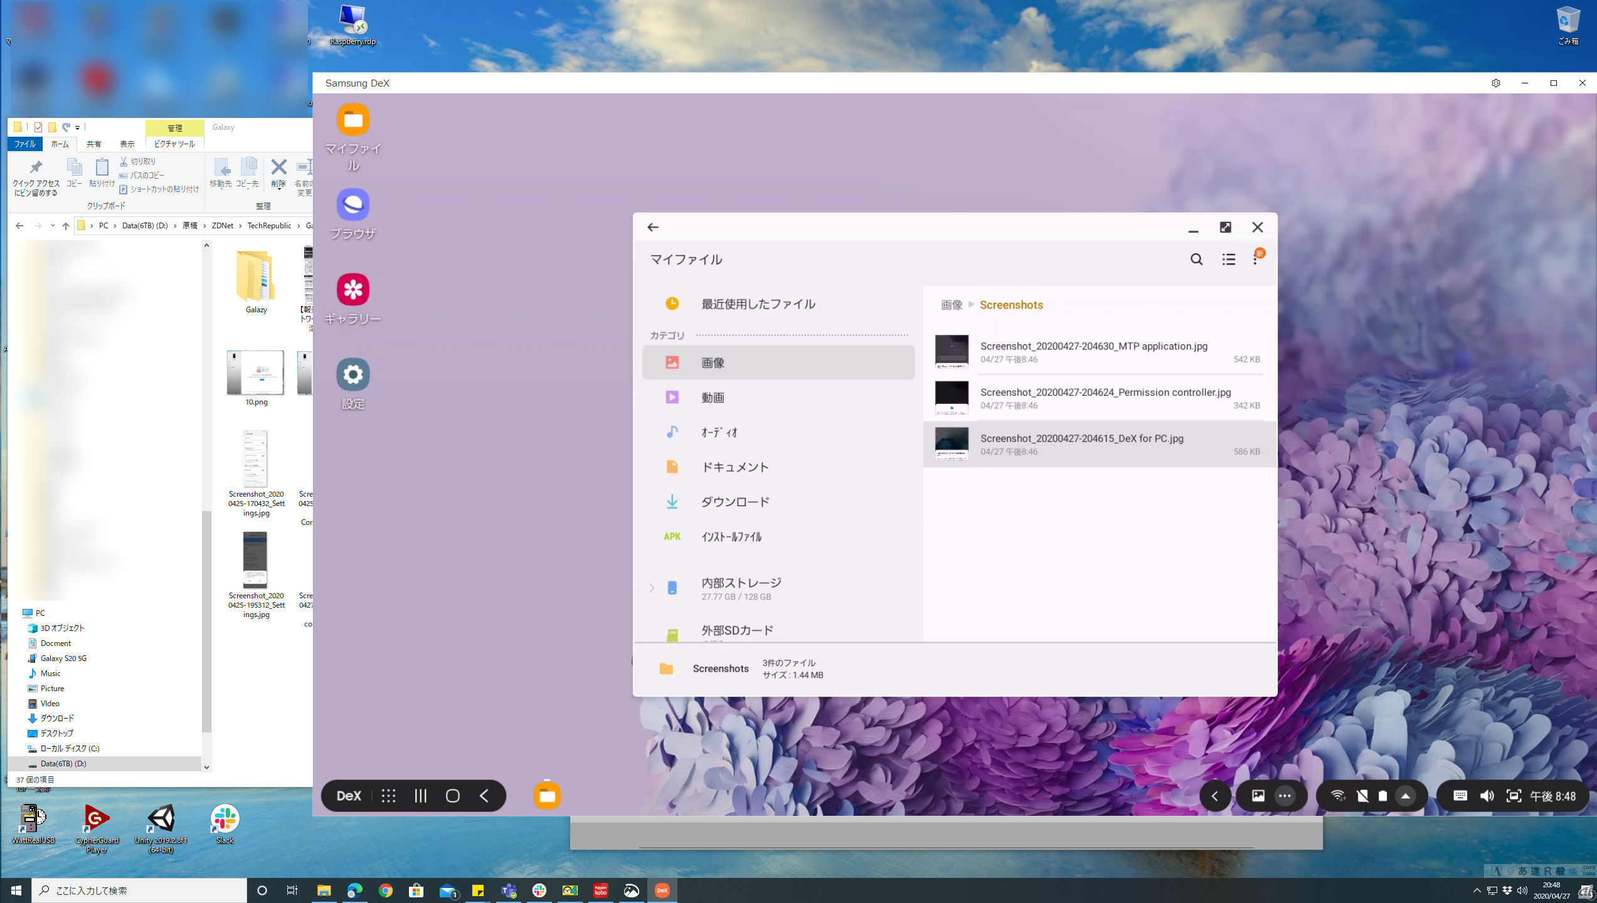
Task: Open the Samsung Browser desktop icon
Action: [353, 205]
